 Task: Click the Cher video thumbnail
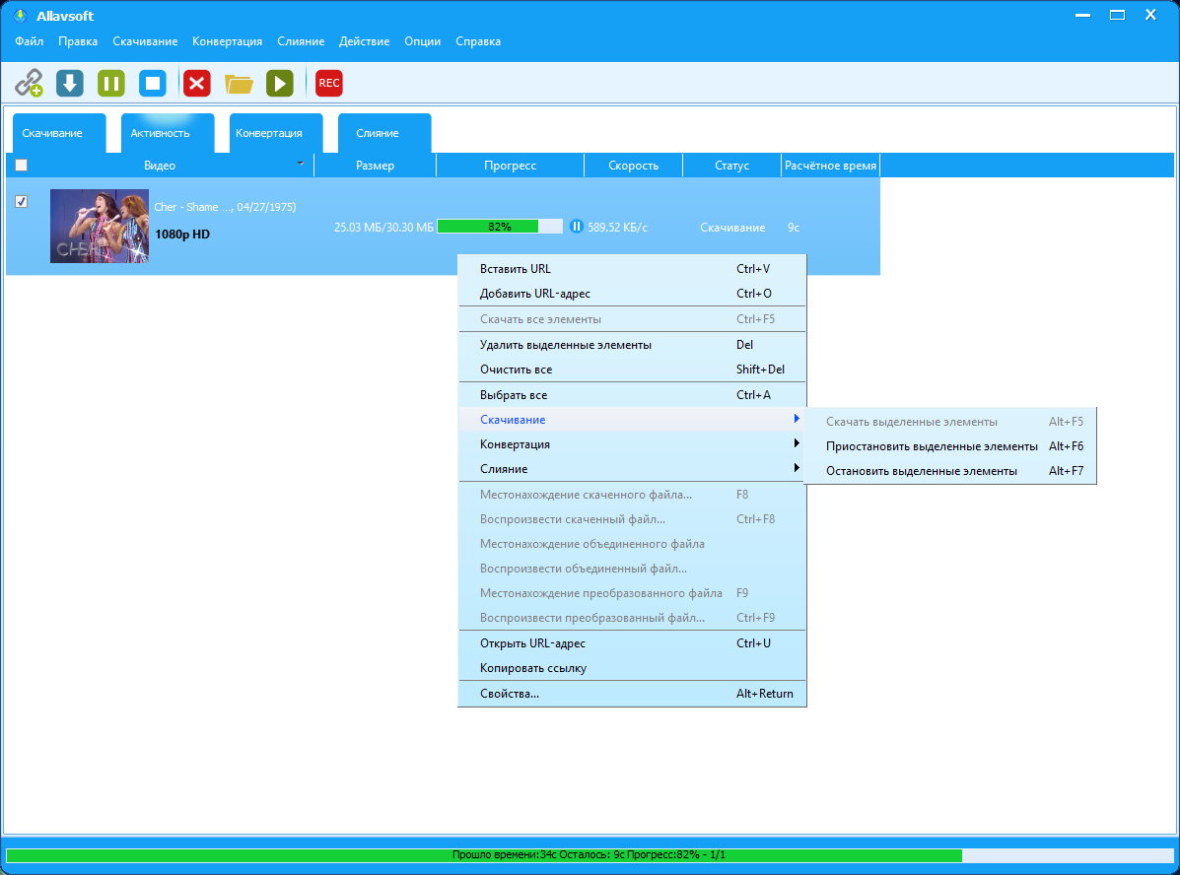[x=100, y=227]
